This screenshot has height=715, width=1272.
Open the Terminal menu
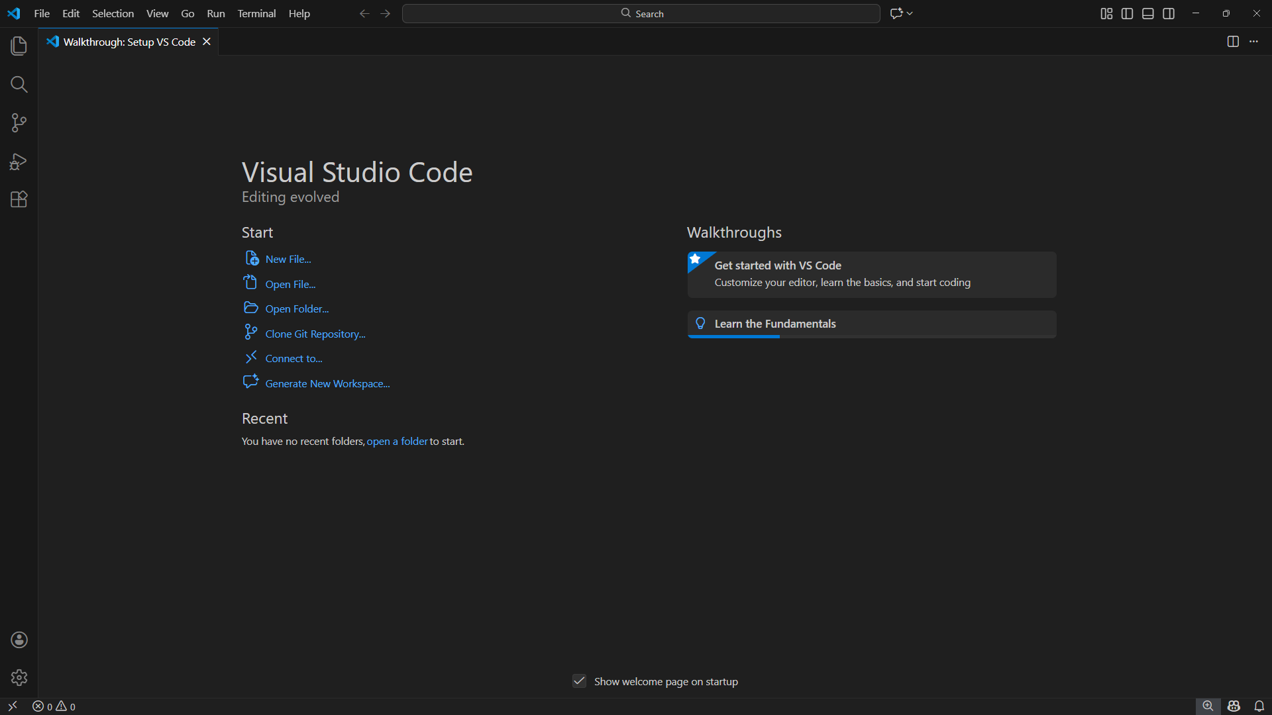click(x=256, y=13)
